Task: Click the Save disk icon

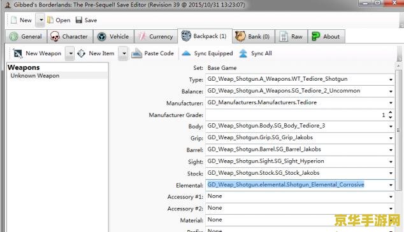Action: [x=79, y=20]
